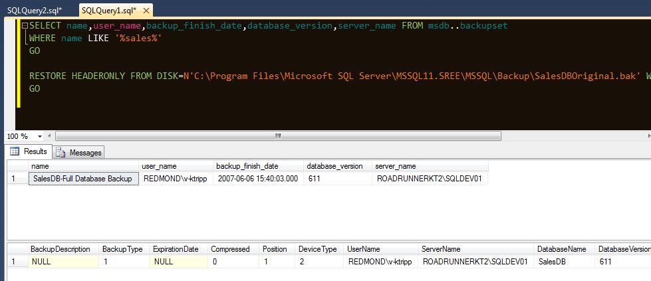Click the Compressed column header
The image size is (651, 281).
tap(230, 249)
